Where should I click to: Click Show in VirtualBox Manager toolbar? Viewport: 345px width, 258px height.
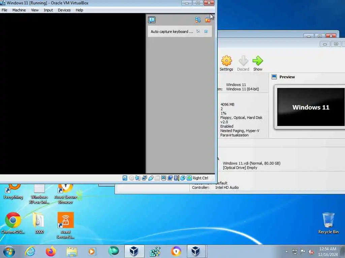coord(258,63)
